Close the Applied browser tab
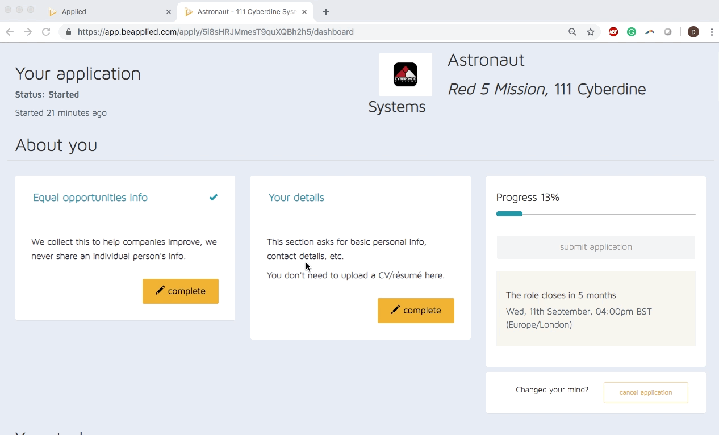719x435 pixels. (169, 12)
